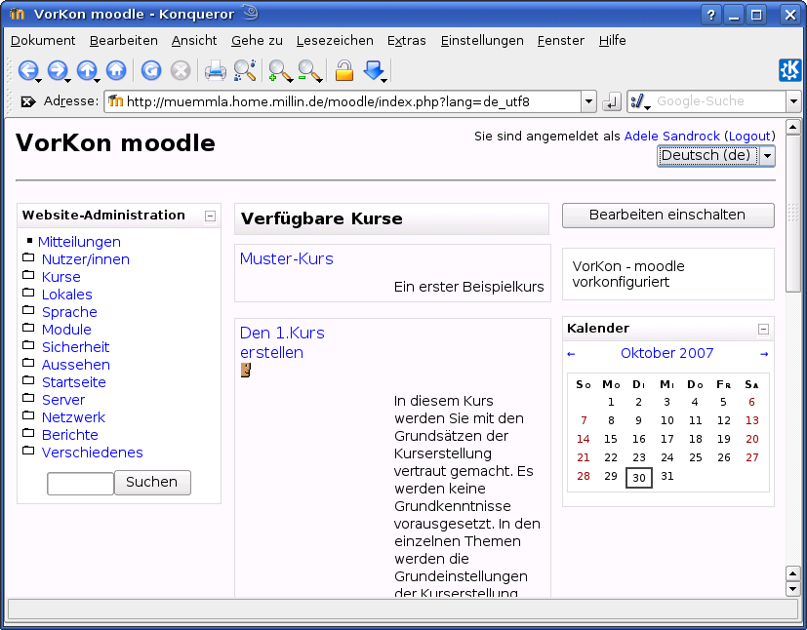Open the Ansicht menu
Image resolution: width=807 pixels, height=630 pixels.
coord(194,41)
